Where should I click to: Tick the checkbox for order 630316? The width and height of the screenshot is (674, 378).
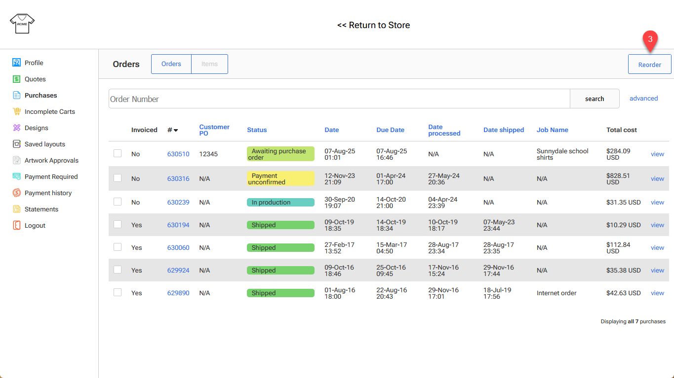click(118, 178)
